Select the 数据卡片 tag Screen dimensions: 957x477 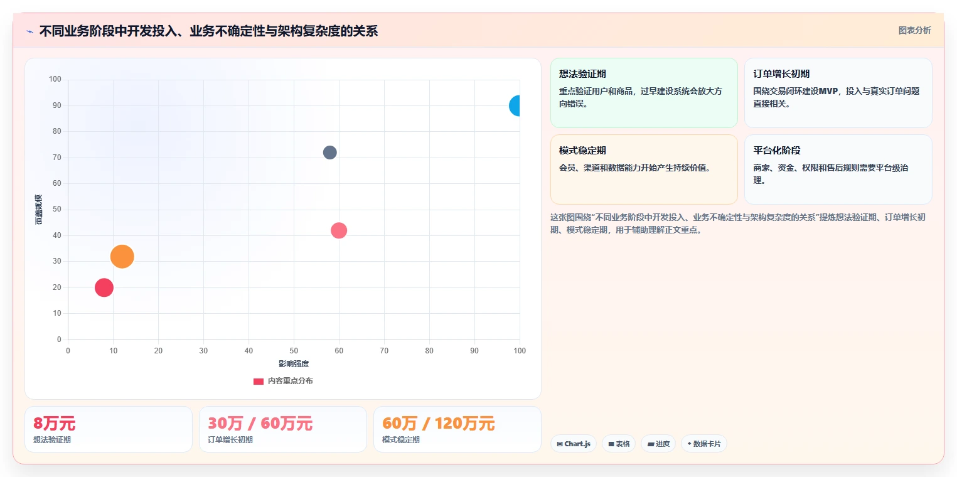tap(704, 444)
